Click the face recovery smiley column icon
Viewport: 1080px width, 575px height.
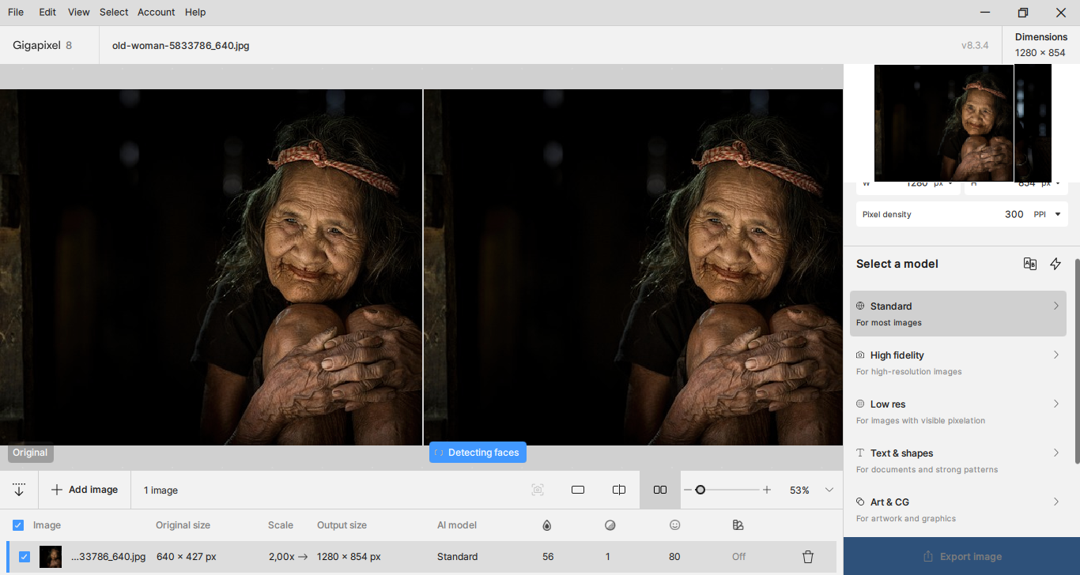(674, 525)
